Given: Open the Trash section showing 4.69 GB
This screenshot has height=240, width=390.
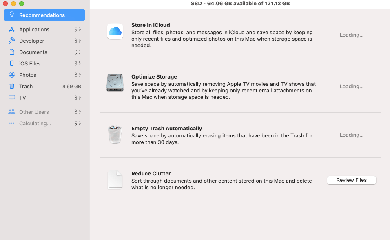Looking at the screenshot, I should 27,86.
